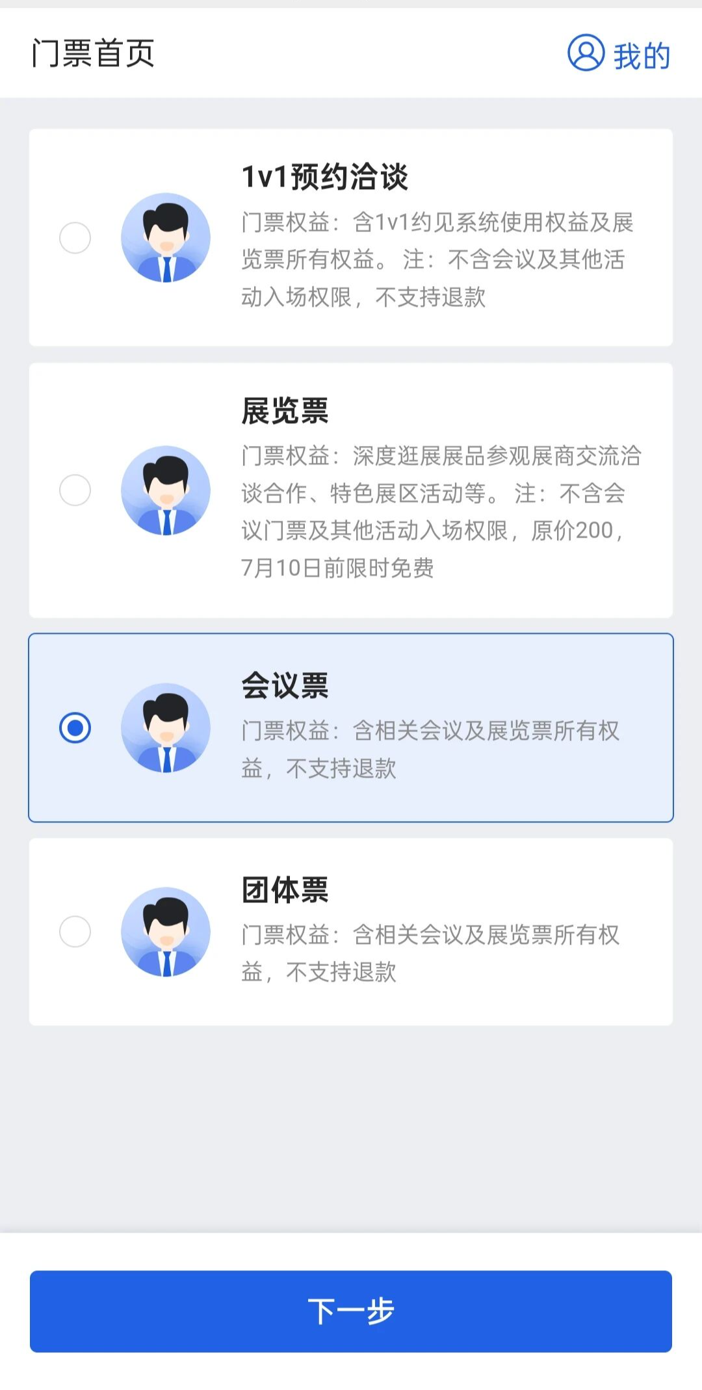
Task: Tap the 展览票 ticket title
Action: pos(285,411)
